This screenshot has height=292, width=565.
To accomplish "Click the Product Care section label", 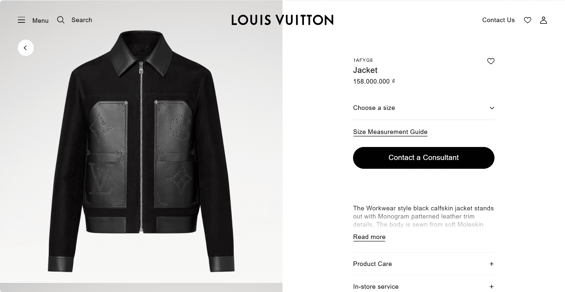I will coord(372,264).
